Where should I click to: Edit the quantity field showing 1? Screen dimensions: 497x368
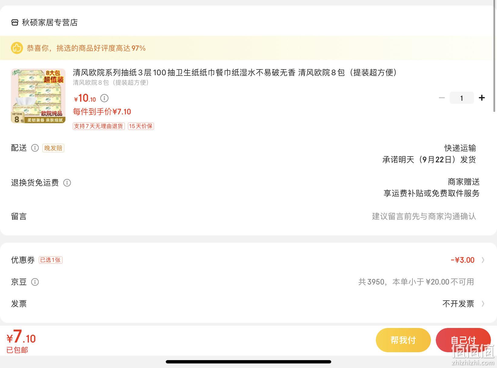(x=462, y=98)
